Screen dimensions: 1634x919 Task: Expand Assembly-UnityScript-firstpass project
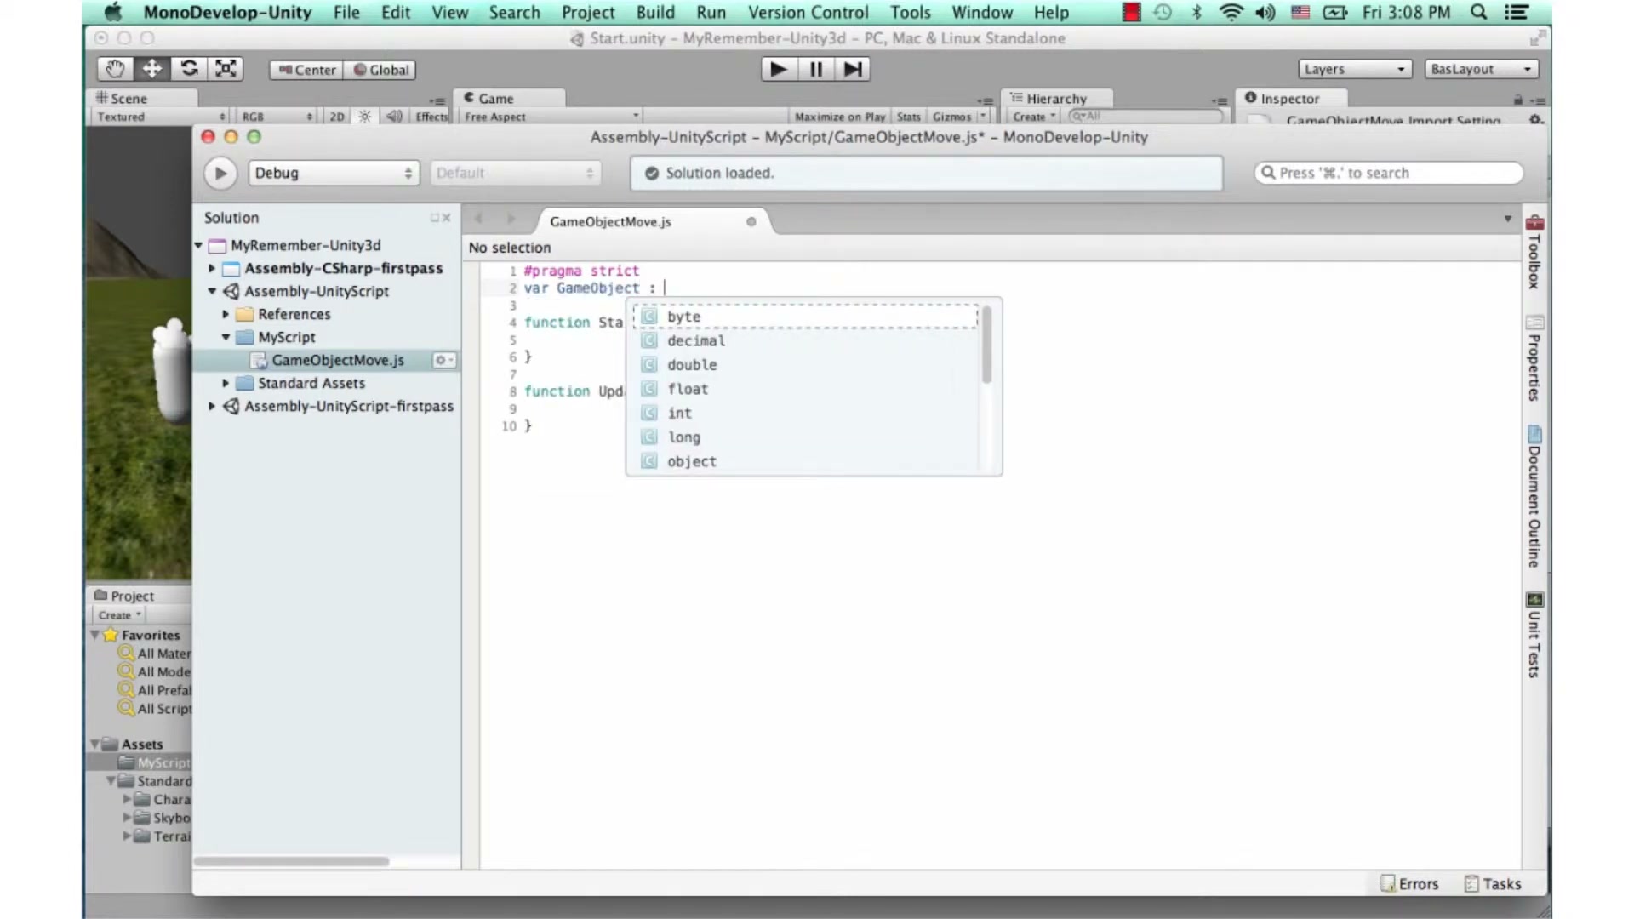click(x=212, y=406)
